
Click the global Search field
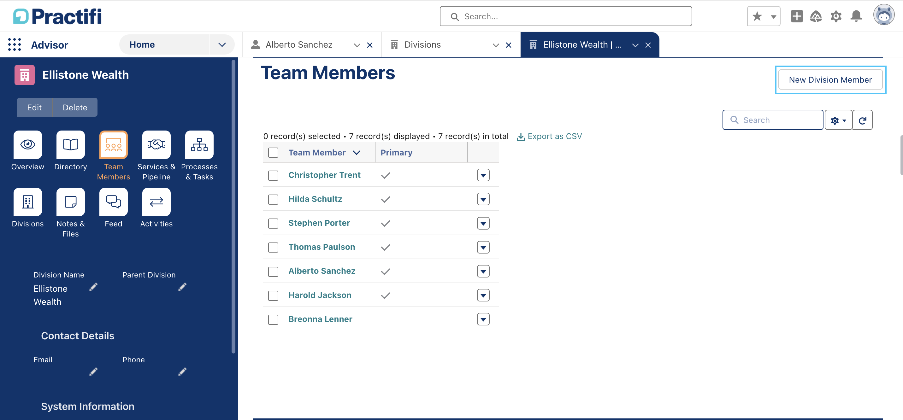566,16
